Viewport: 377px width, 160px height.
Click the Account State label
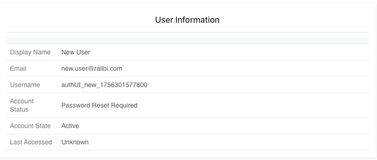[30, 126]
